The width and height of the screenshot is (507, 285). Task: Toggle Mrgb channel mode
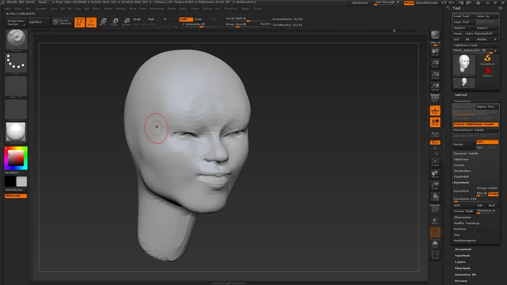137,19
